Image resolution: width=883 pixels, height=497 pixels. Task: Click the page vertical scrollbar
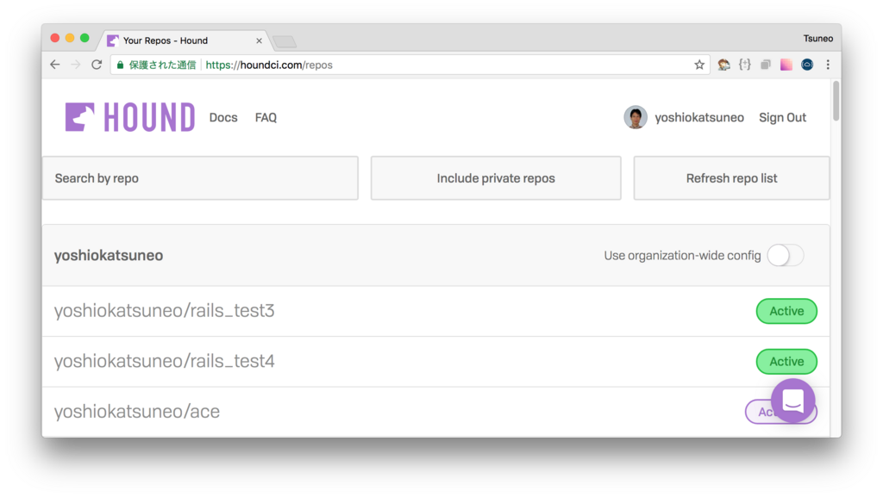[x=836, y=101]
